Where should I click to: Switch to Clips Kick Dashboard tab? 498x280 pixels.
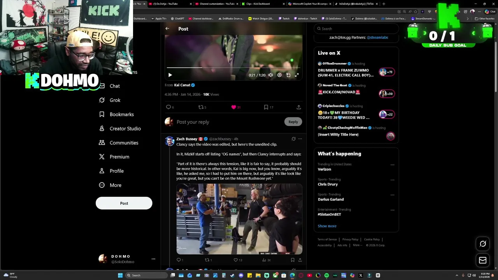tap(263, 4)
